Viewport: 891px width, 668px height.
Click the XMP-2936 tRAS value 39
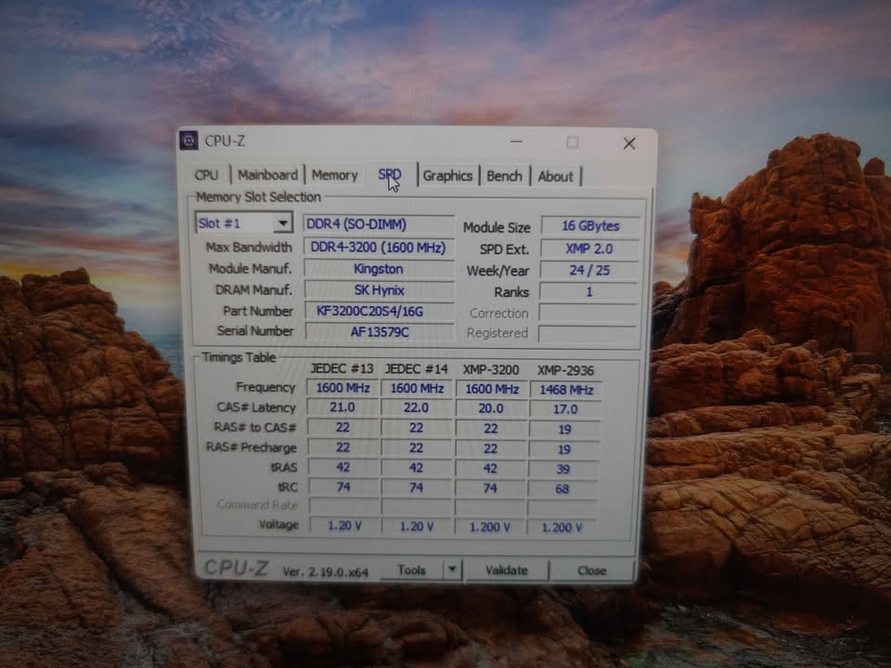click(x=563, y=469)
